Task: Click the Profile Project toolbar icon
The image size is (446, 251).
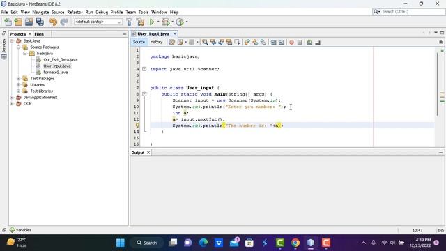Action: [x=180, y=22]
